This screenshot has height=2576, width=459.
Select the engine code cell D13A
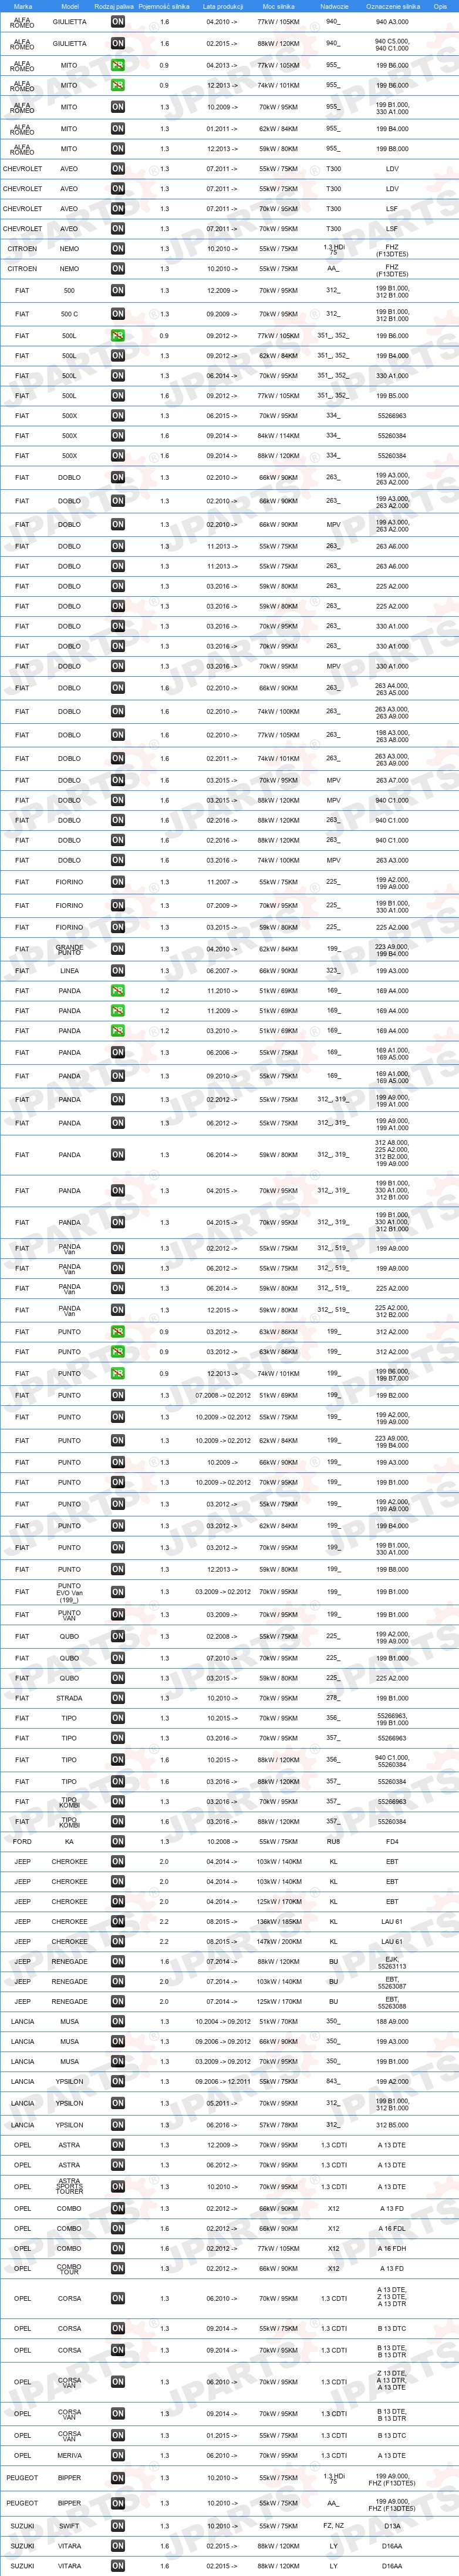392,2526
